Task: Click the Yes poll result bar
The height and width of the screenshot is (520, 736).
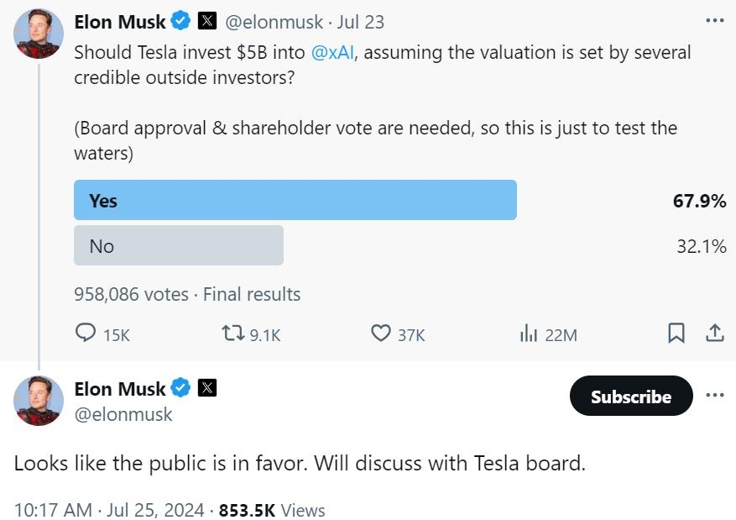Action: [295, 200]
